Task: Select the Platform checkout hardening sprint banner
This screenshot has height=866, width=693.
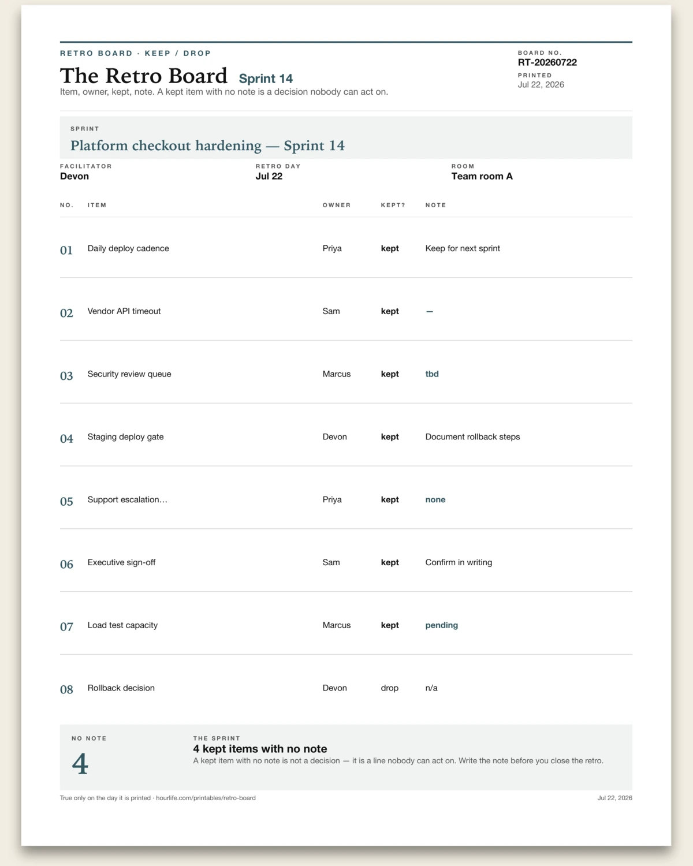Action: (x=346, y=137)
